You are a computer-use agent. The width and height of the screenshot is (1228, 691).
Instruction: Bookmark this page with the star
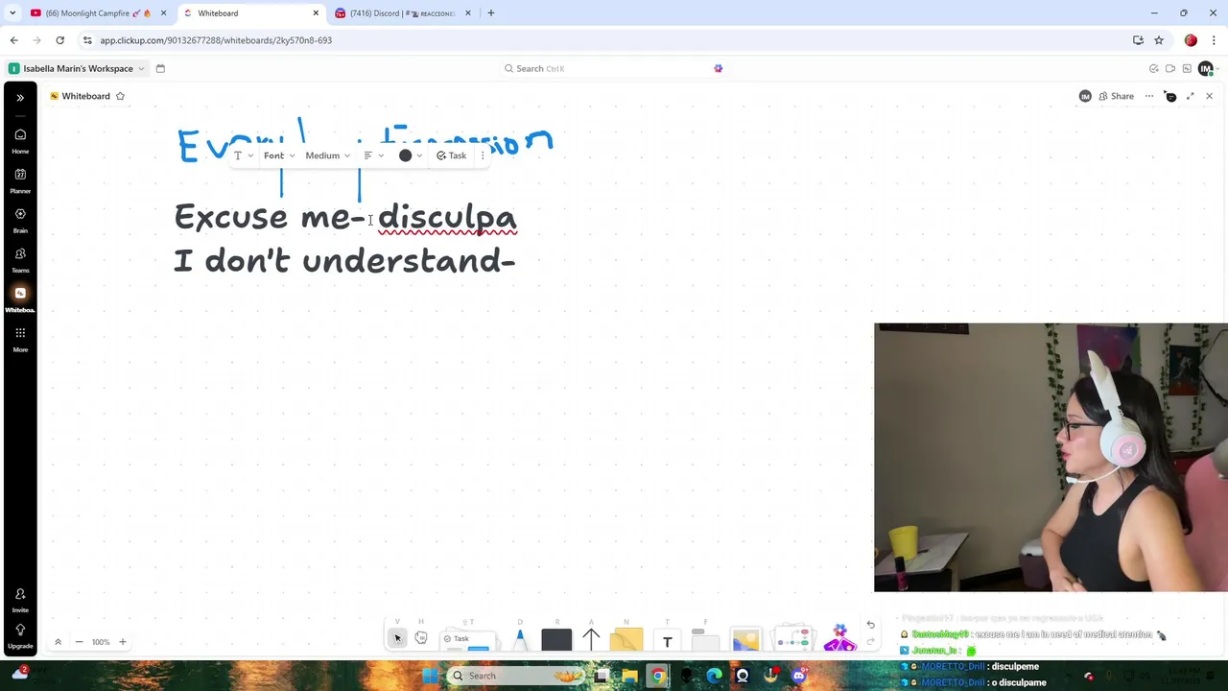pyautogui.click(x=1159, y=40)
